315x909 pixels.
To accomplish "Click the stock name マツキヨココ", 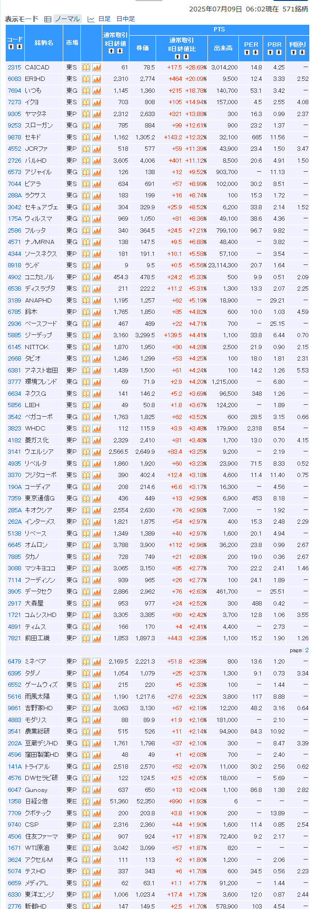I will 40,568.
